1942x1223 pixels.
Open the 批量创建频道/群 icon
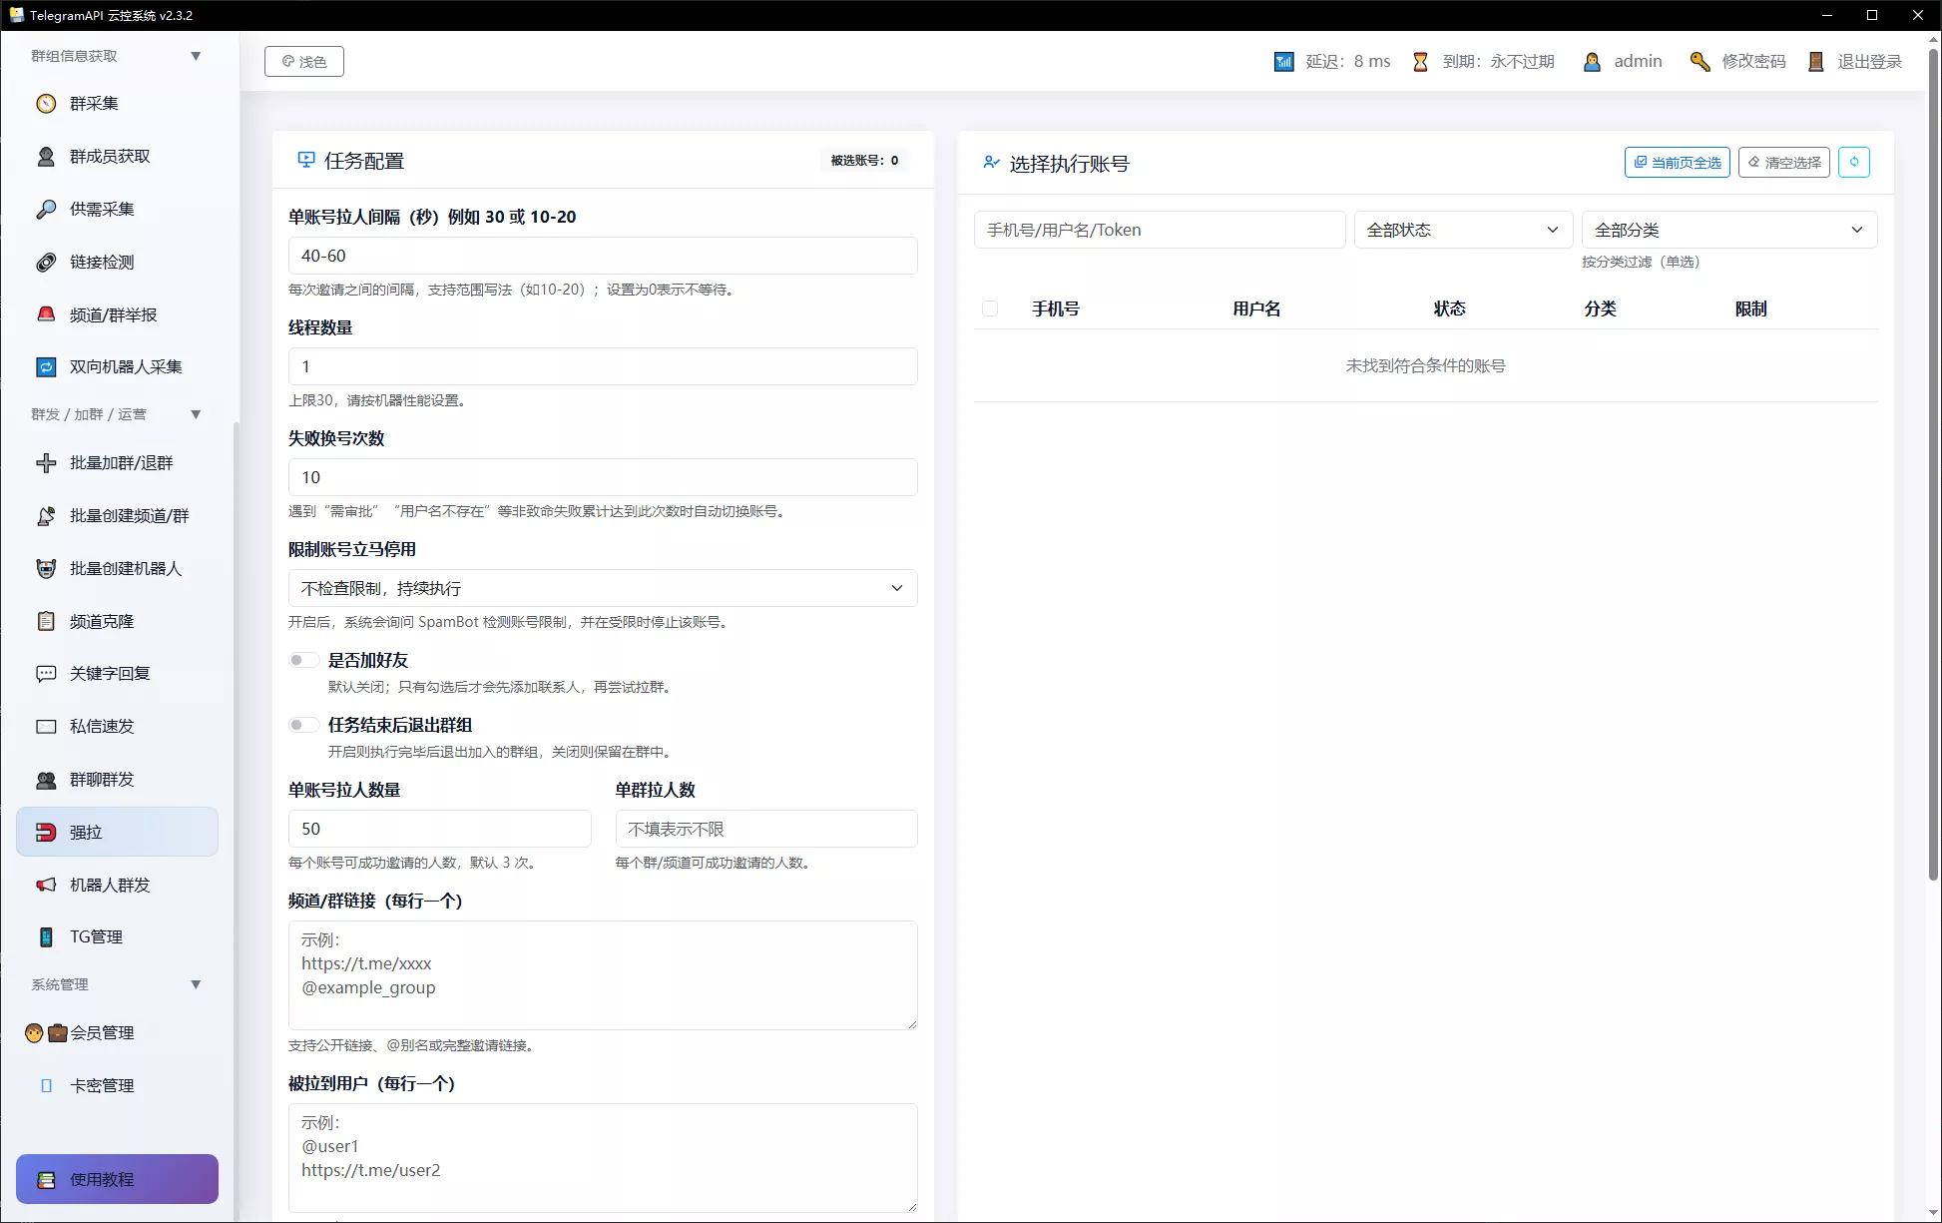click(46, 516)
